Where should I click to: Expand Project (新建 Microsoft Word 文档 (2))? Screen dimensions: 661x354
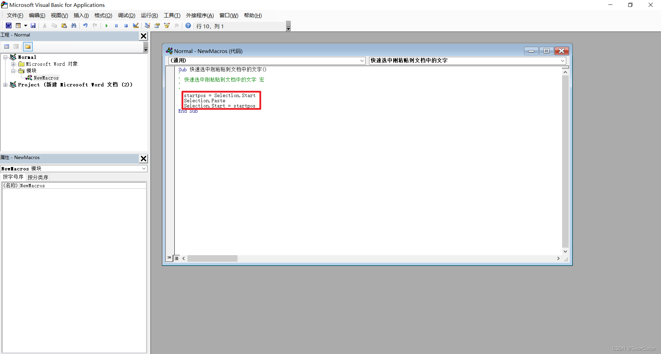6,85
